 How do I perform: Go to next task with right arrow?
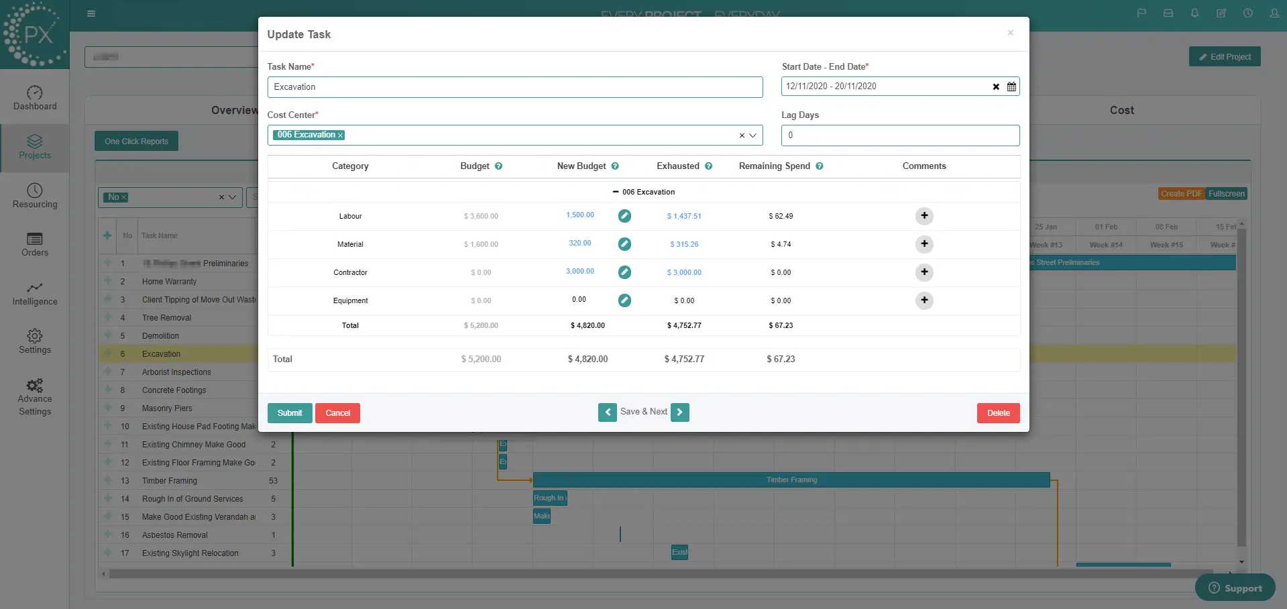(x=679, y=412)
